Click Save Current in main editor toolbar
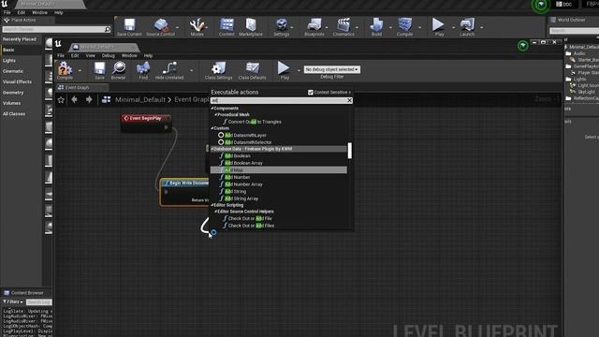Viewport: 599px width, 337px height. 129,27
